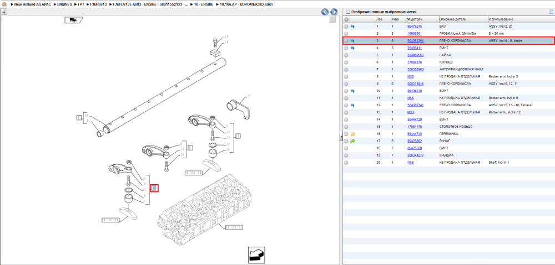Add part position 5 with its plus icon

pos(346,55)
